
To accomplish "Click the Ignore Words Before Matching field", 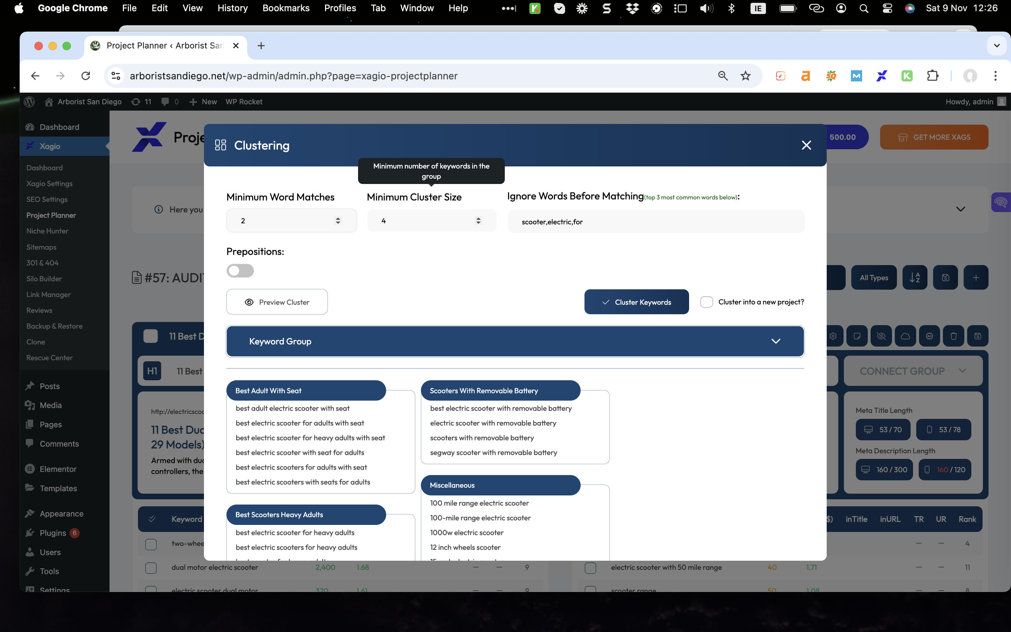I will (x=656, y=222).
